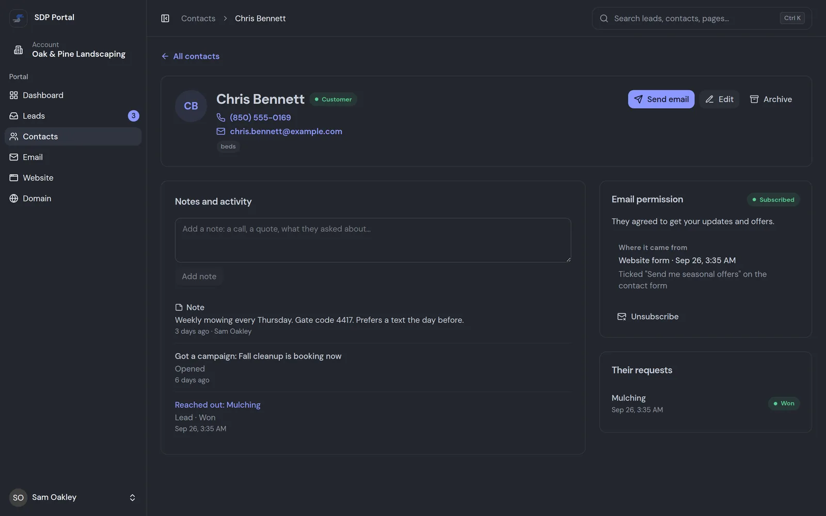Click the Oak & Pine Landscaping account building icon
This screenshot has width=826, height=516.
pos(19,50)
